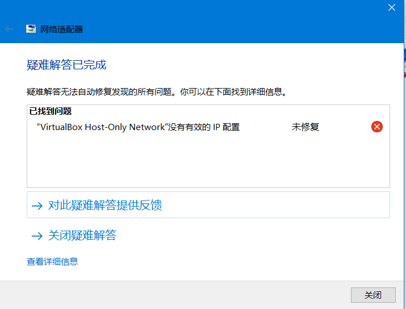
Task: Click the 已找到问题 heading
Action: pyautogui.click(x=51, y=111)
